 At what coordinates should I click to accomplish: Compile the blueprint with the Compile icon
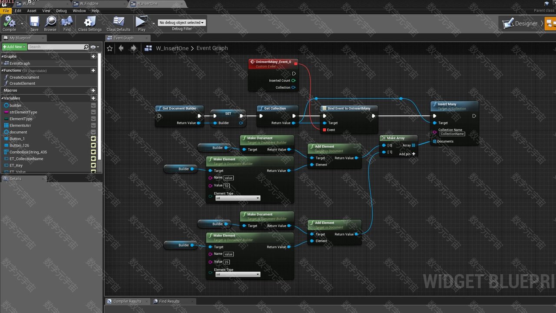[x=10, y=23]
